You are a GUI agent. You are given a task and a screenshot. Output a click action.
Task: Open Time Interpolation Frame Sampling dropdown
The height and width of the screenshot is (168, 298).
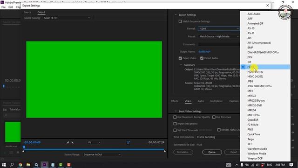(218, 137)
